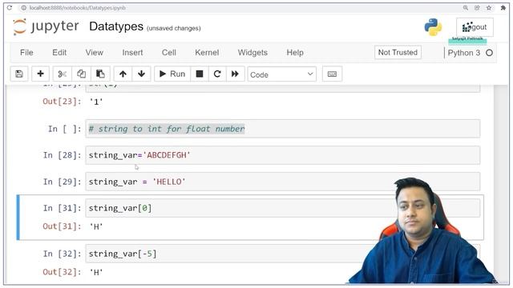Image resolution: width=513 pixels, height=288 pixels.
Task: Click the code cell string_var[0]
Action: [x=283, y=208]
